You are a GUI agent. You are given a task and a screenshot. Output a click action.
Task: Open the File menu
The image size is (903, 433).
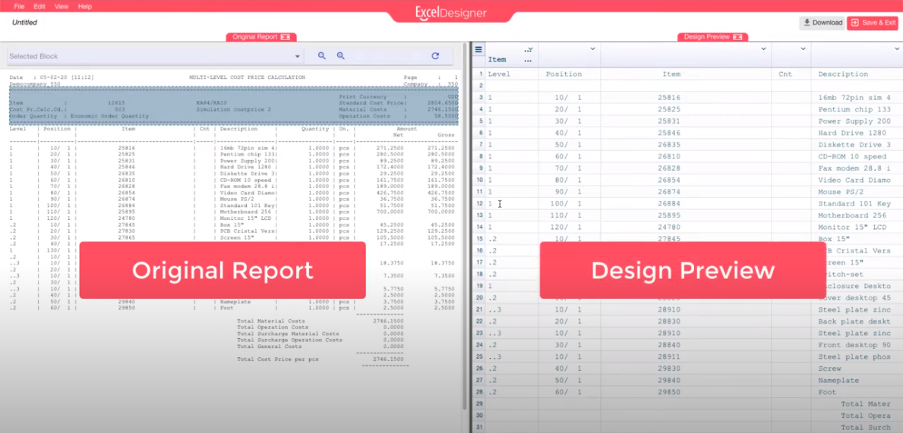pos(19,6)
